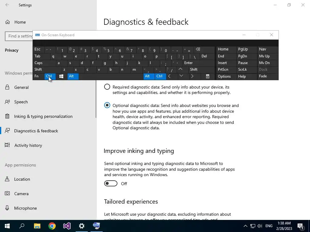The width and height of the screenshot is (310, 232).
Task: Click Settings gear icon in taskbar
Action: coord(82,226)
